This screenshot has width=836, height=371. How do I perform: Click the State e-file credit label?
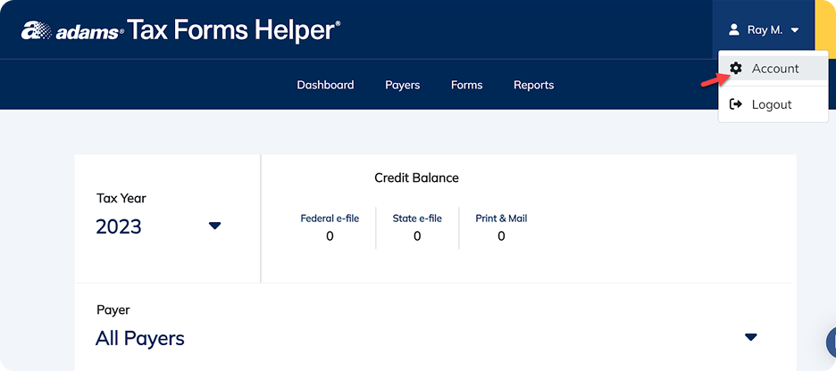[417, 218]
